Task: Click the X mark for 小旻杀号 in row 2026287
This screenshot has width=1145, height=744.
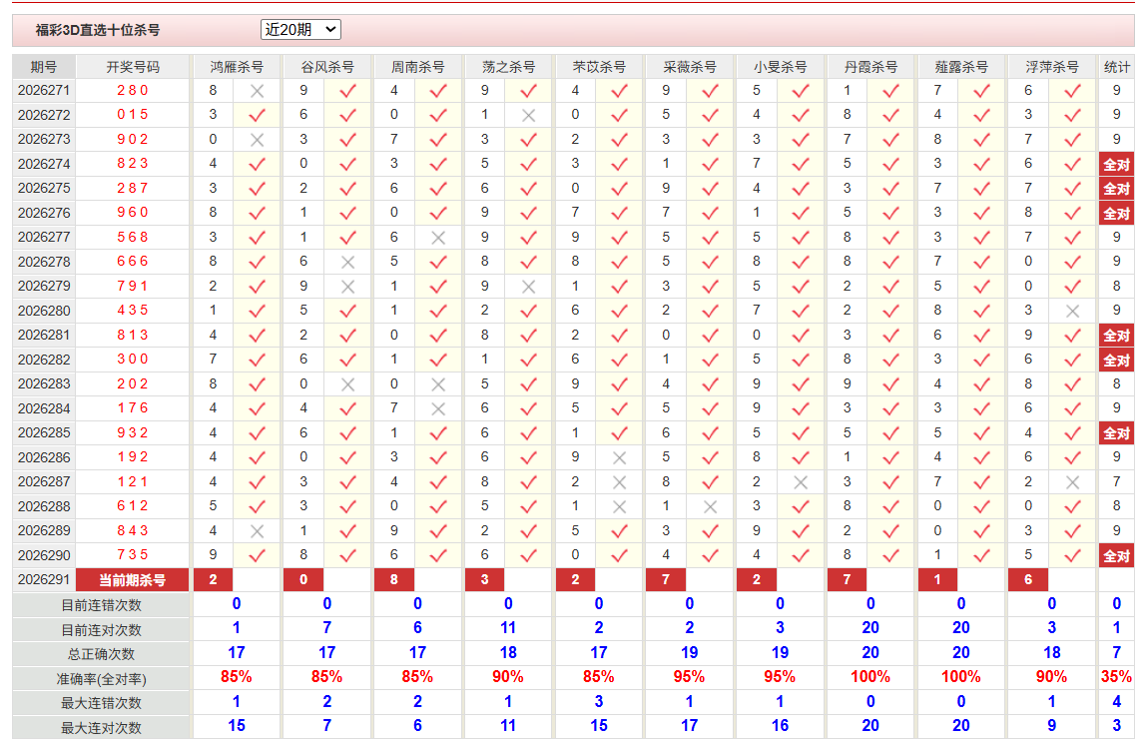Action: pyautogui.click(x=801, y=482)
